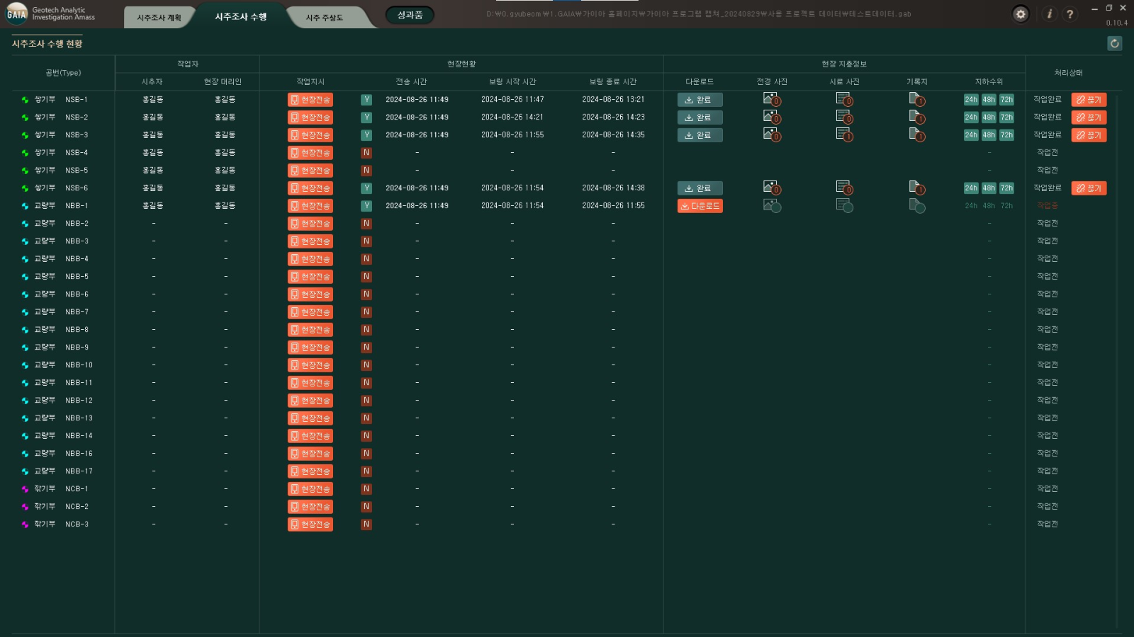Switch to the 시추조사 계획 tab

[x=159, y=18]
